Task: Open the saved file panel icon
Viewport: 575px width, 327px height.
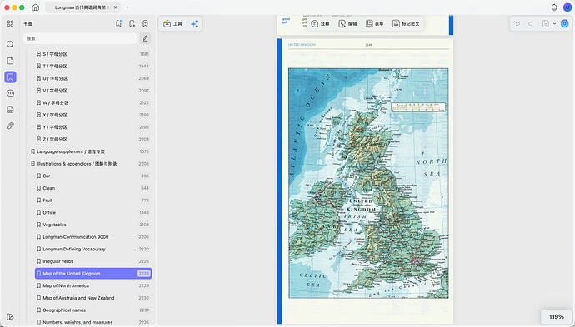Action: click(10, 110)
